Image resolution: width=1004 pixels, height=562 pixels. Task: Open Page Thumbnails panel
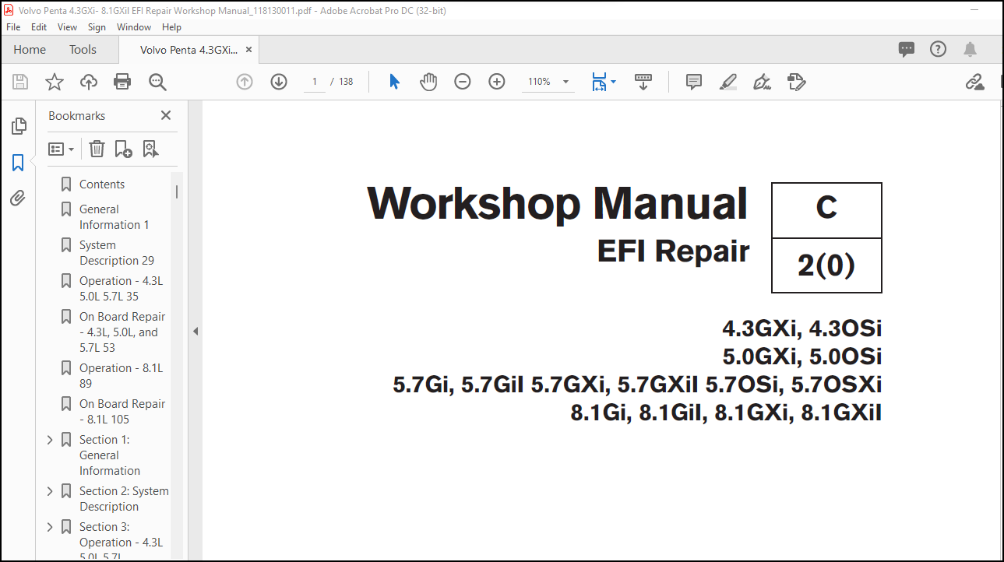19,126
